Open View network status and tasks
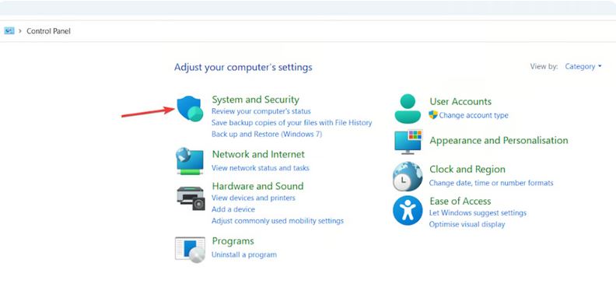The height and width of the screenshot is (291, 616). (x=260, y=168)
